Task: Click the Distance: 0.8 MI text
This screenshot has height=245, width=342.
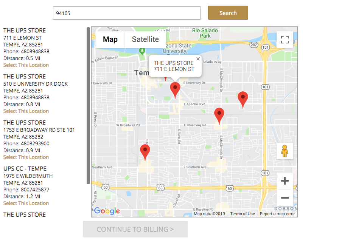Action: [22, 105]
